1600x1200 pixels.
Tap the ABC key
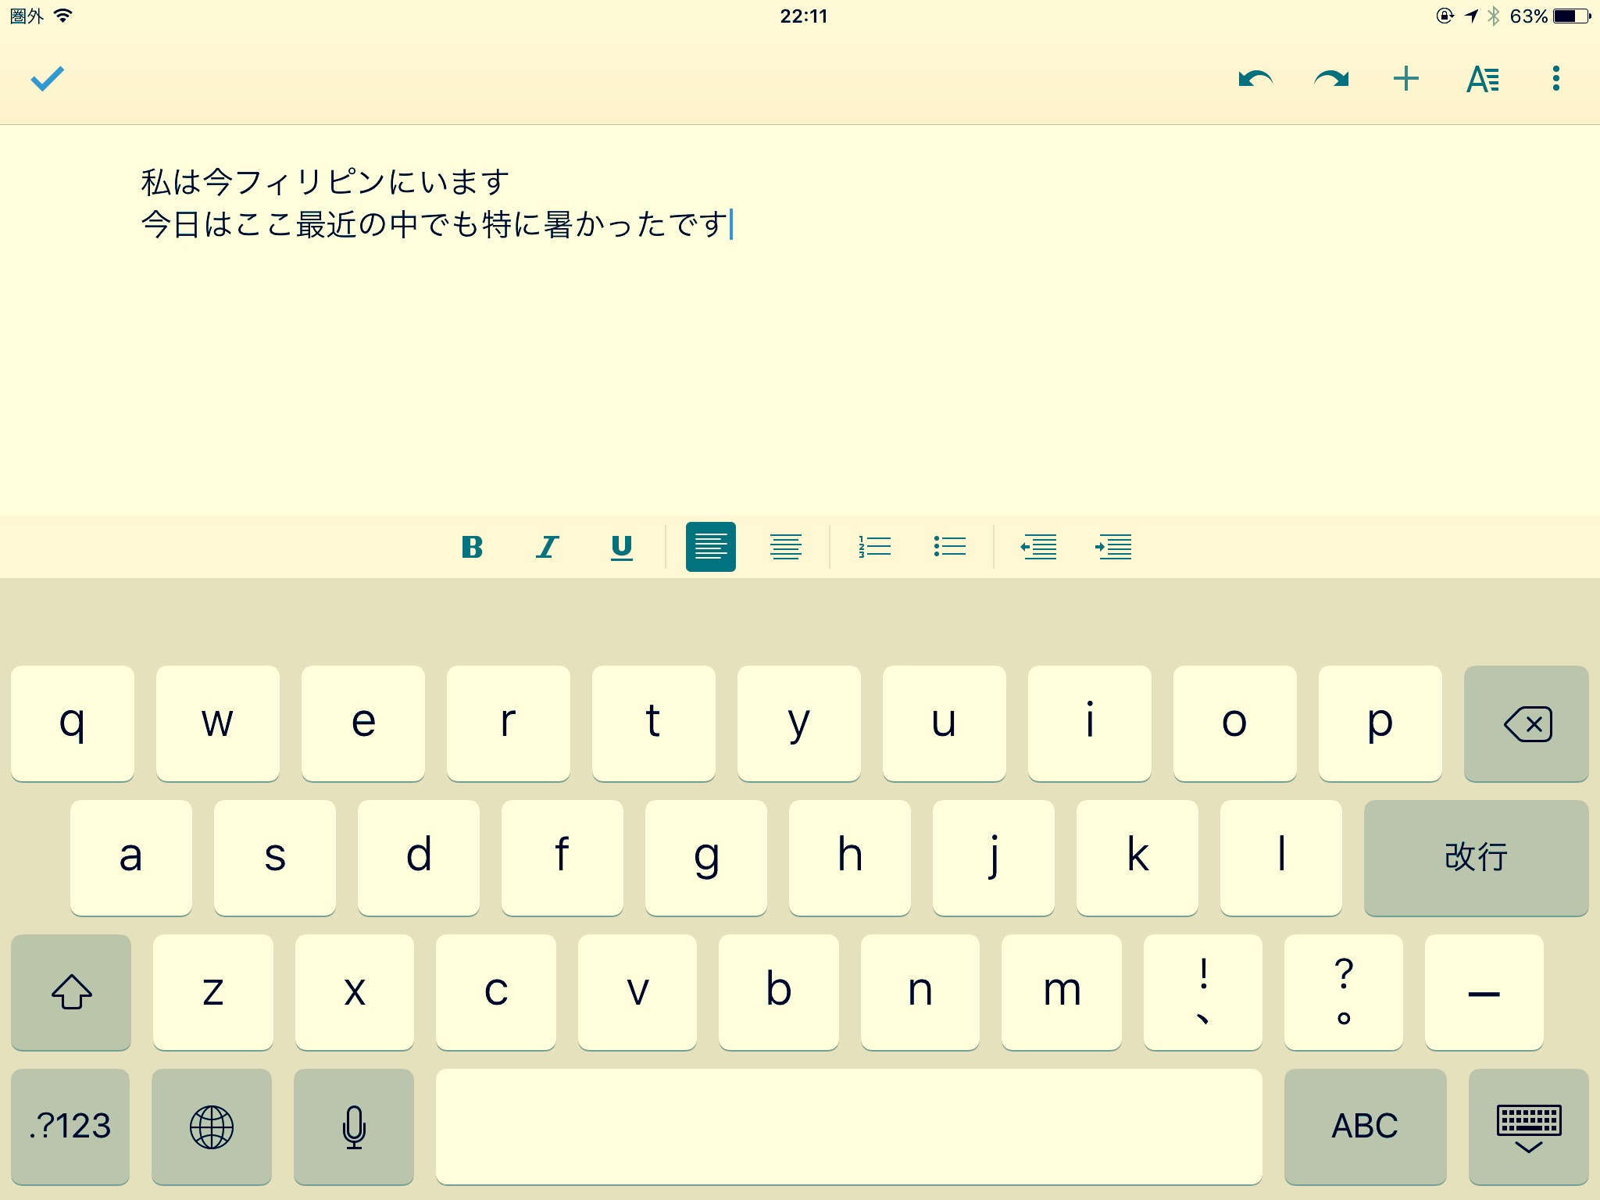point(1366,1127)
